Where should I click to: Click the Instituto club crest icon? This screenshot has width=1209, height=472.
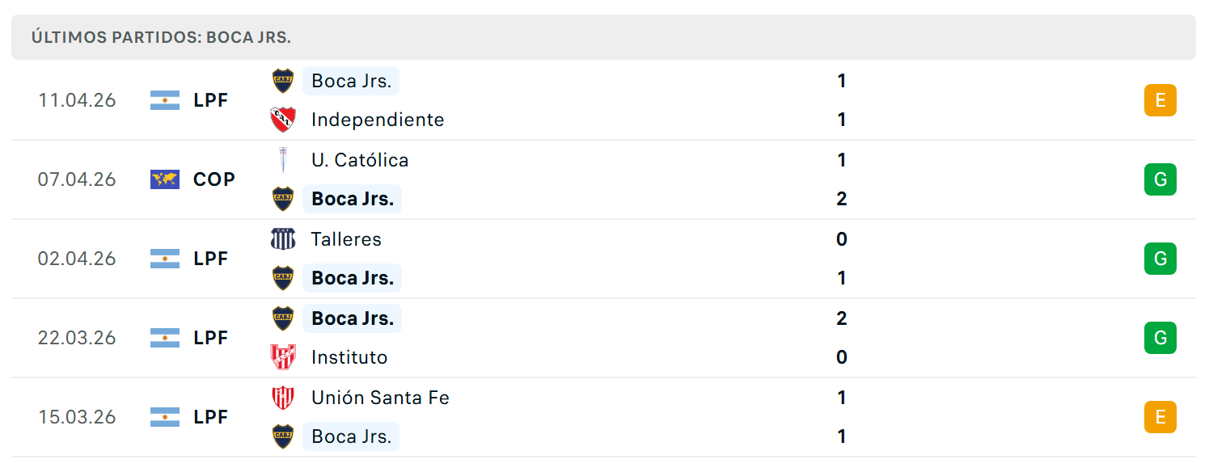pyautogui.click(x=282, y=357)
